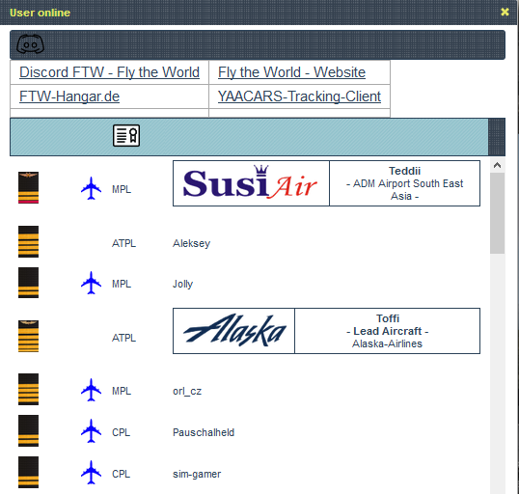Click the Discord logo icon
519x494 pixels.
30,44
